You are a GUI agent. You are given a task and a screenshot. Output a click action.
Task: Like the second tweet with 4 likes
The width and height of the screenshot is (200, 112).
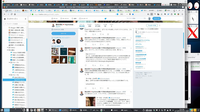101,44
